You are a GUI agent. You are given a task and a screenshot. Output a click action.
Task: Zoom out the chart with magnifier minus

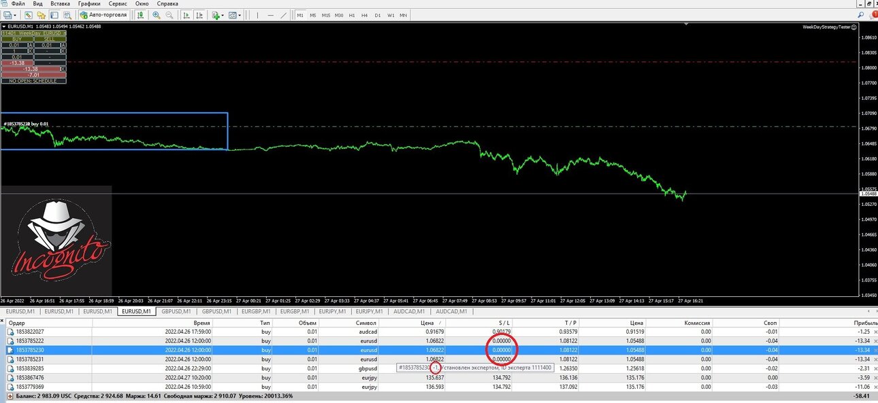click(x=169, y=15)
